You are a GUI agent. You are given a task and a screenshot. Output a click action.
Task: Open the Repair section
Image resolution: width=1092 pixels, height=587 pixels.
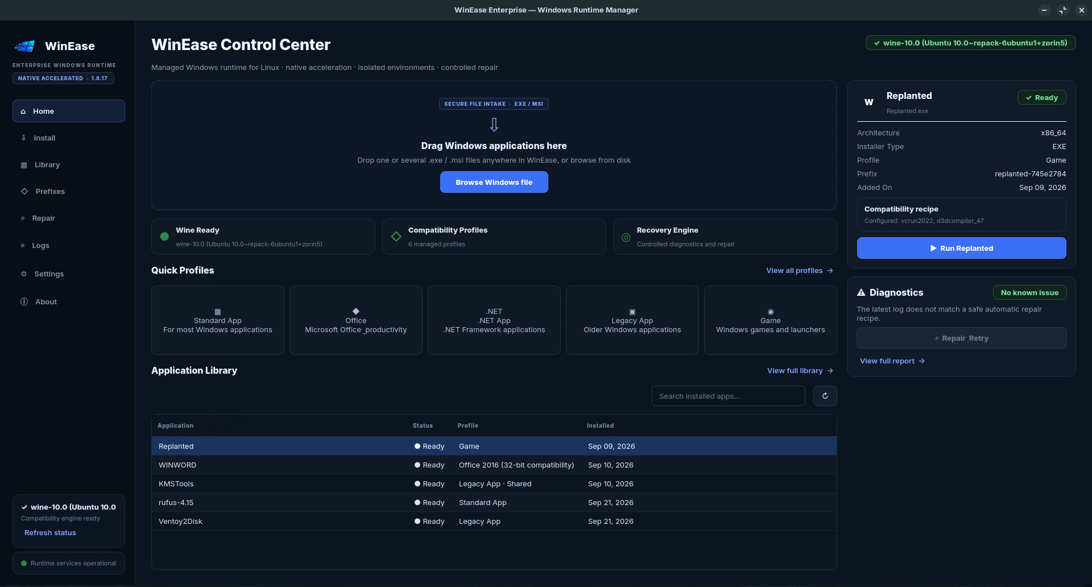click(x=69, y=218)
